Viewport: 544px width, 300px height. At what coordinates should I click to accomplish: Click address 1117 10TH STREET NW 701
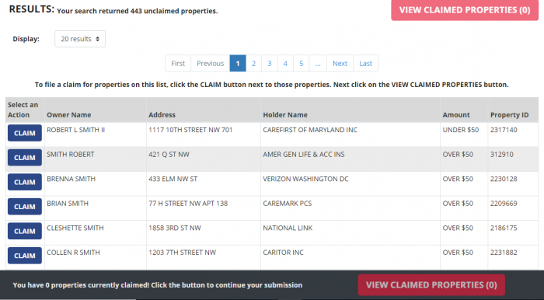190,130
